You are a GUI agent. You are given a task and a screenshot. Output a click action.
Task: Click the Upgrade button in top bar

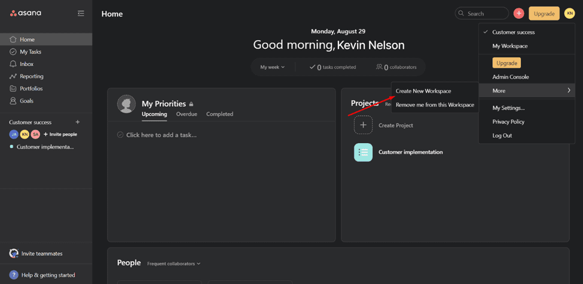[x=544, y=14]
